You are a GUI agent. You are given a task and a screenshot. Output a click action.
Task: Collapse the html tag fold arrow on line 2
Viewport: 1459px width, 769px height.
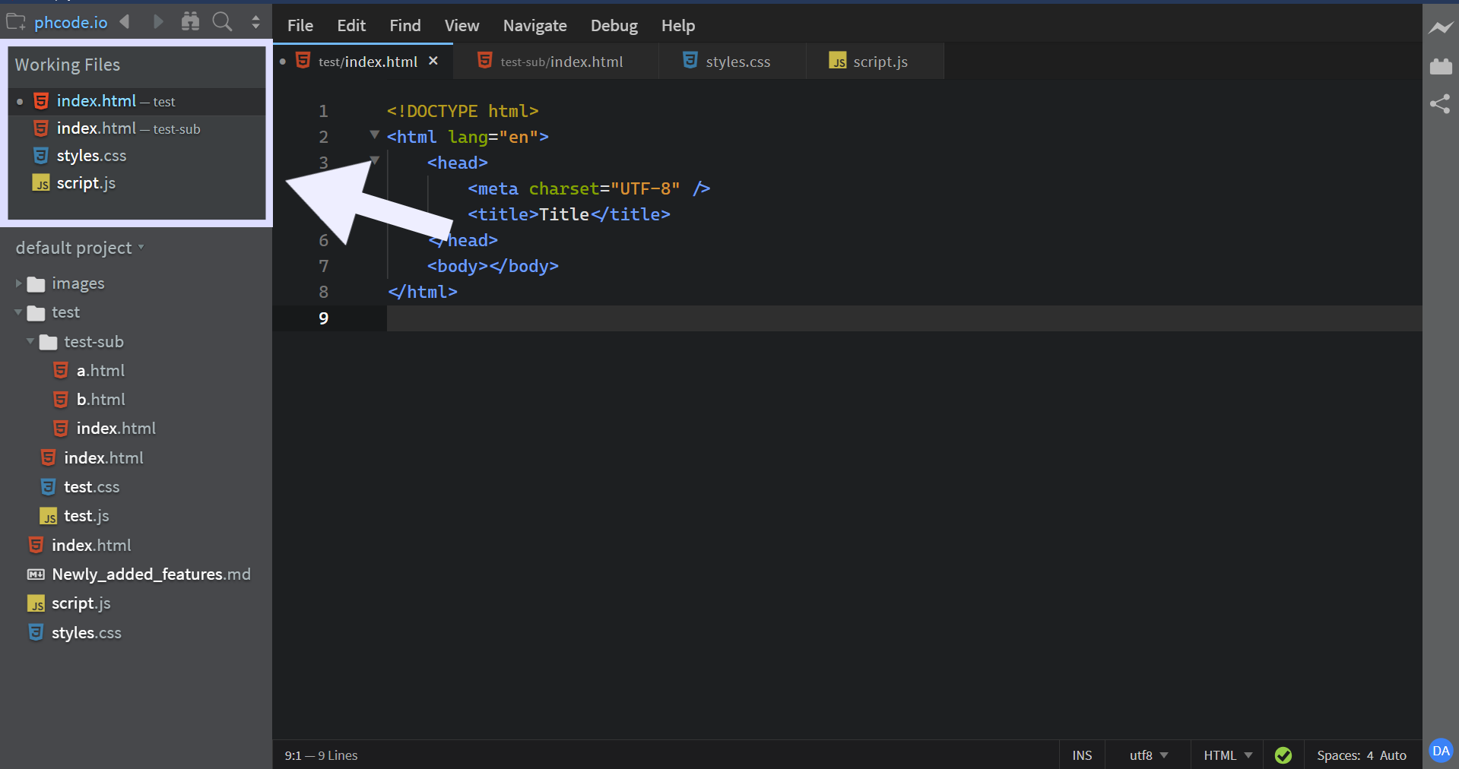[x=374, y=134]
